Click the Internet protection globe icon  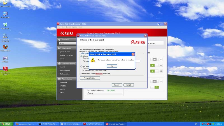[x=59, y=64]
